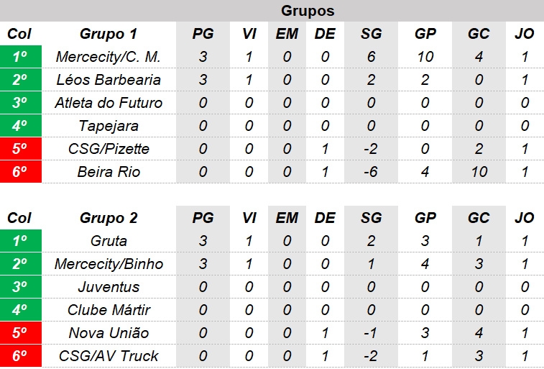Click the Mercecity/C. M. team name
Viewport: 544px width, 369px height.
click(x=109, y=57)
